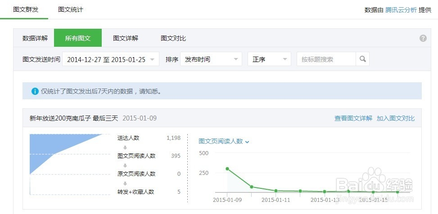Click the 加入图文对比 link

point(396,118)
